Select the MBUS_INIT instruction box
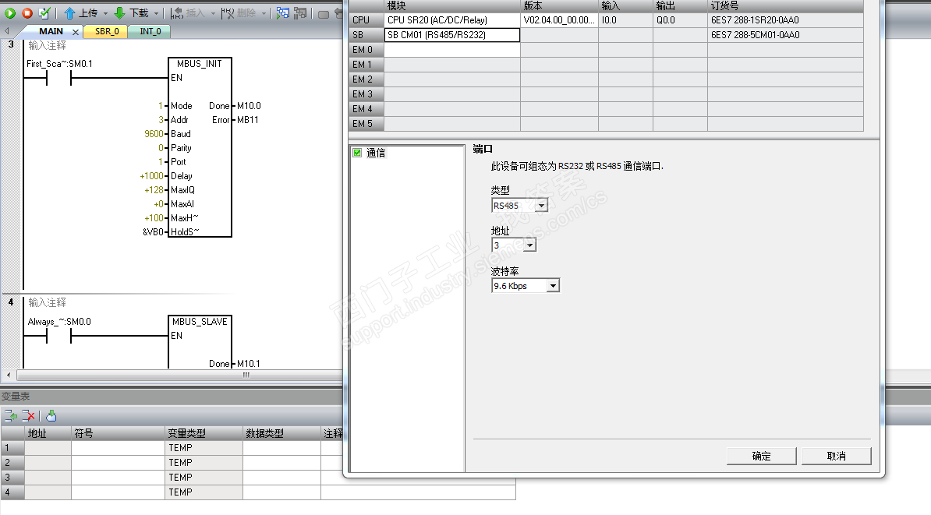Screen dimensions: 931x515 (200, 147)
